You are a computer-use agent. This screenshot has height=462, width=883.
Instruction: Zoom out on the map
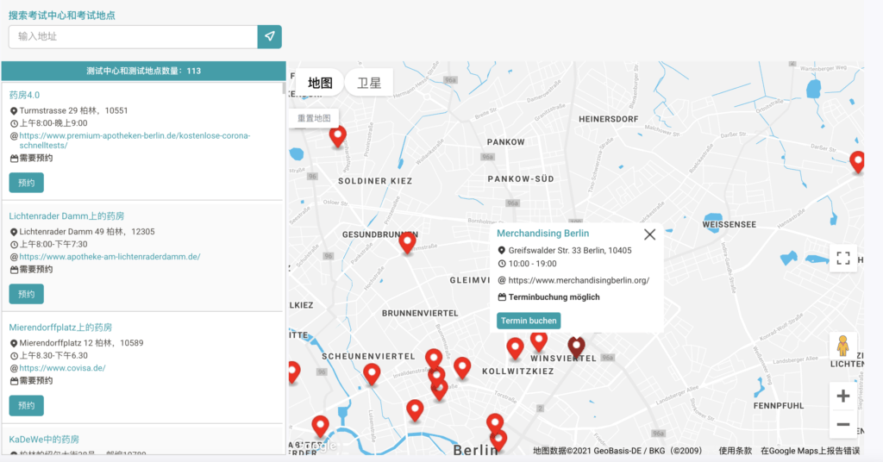point(842,424)
